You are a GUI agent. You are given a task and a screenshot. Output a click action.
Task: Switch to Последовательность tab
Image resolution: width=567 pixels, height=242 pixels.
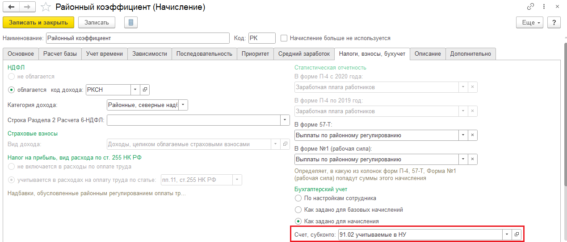(204, 53)
